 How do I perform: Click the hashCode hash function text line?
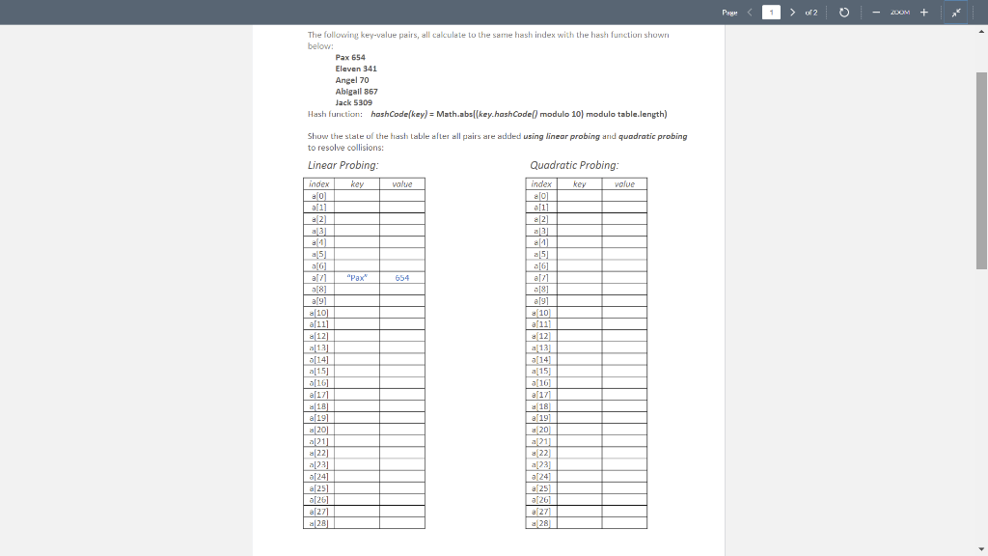click(x=487, y=114)
